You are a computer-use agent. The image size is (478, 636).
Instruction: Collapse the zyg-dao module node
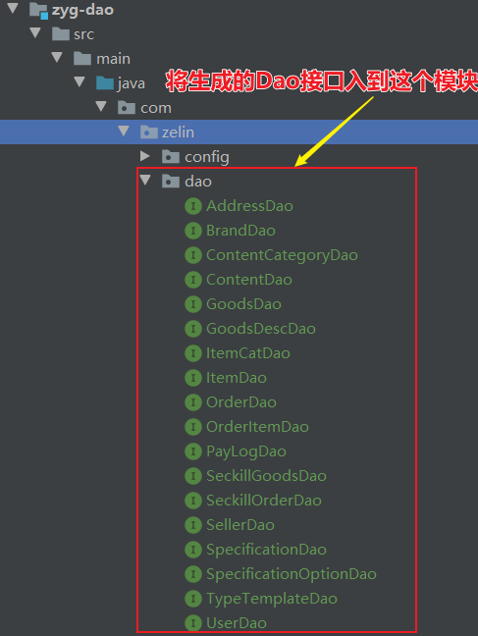[13, 8]
